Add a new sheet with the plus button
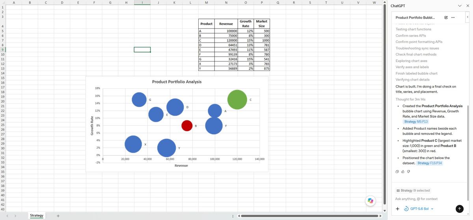Image resolution: width=473 pixels, height=220 pixels. pos(58,216)
